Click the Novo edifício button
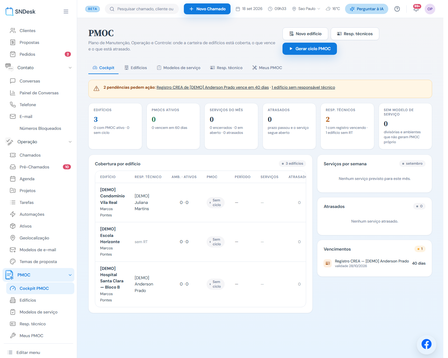The height and width of the screenshot is (358, 448). 305,34
